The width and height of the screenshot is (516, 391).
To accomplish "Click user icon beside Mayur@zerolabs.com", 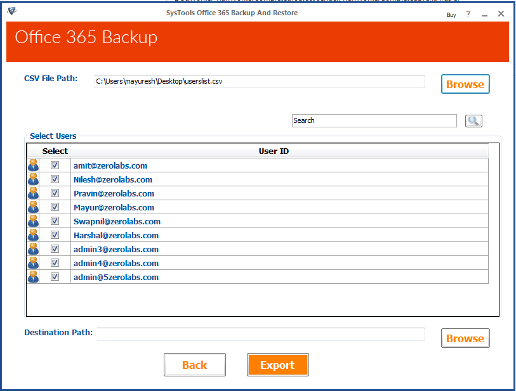I will point(33,207).
